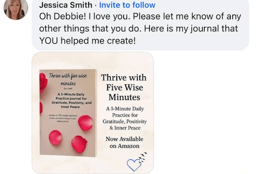This screenshot has height=174, width=257.
Task: Click the bottom-left rose petal on cover
Action: pos(55,138)
